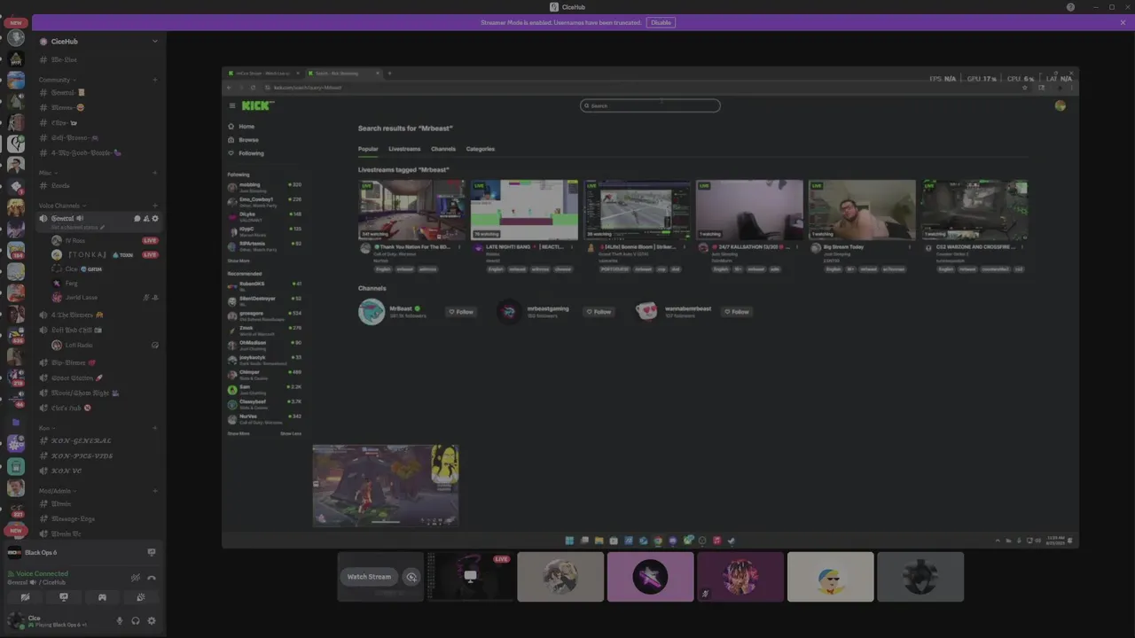Follow the MrBeast channel on Kick
The width and height of the screenshot is (1135, 638).
pos(461,312)
